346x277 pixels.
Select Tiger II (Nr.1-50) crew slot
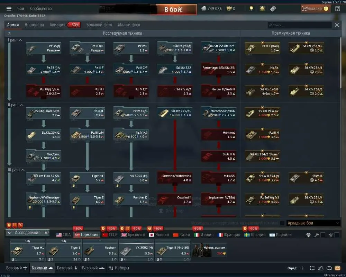coord(173,250)
